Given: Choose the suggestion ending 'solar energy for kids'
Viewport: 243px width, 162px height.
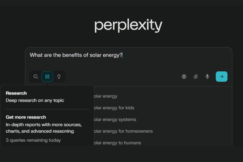Looking at the screenshot, I should pyautogui.click(x=114, y=108).
